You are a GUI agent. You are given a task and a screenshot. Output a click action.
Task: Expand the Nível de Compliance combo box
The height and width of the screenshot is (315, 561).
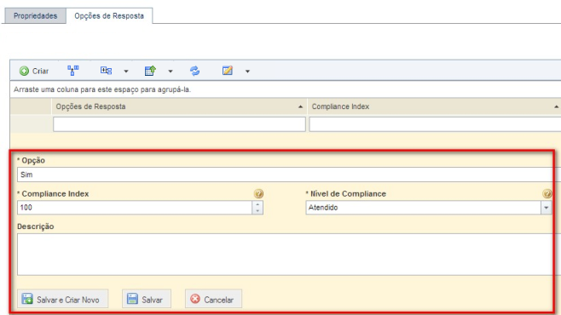click(x=546, y=208)
